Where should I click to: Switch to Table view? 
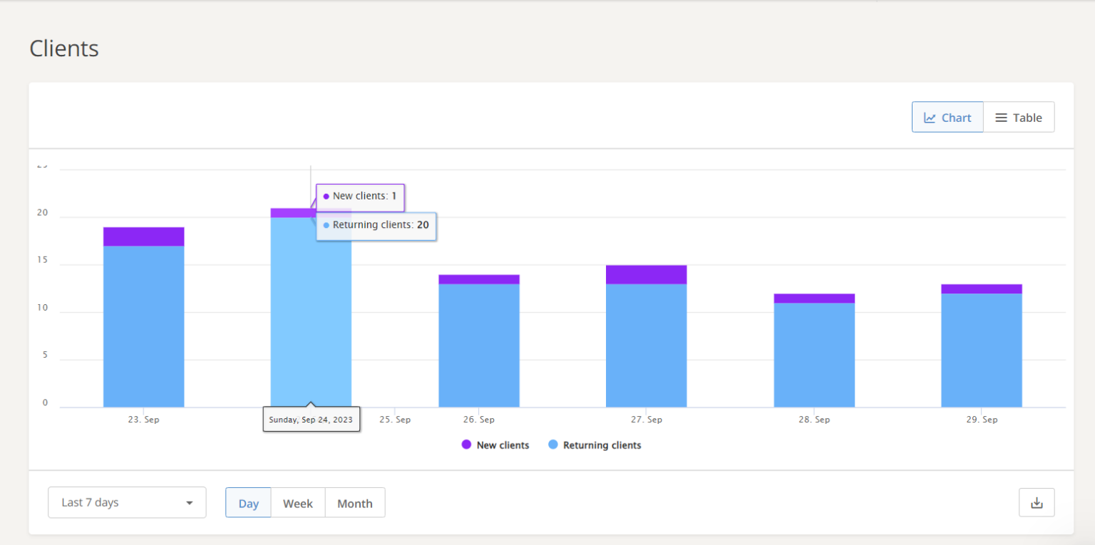click(x=1019, y=118)
